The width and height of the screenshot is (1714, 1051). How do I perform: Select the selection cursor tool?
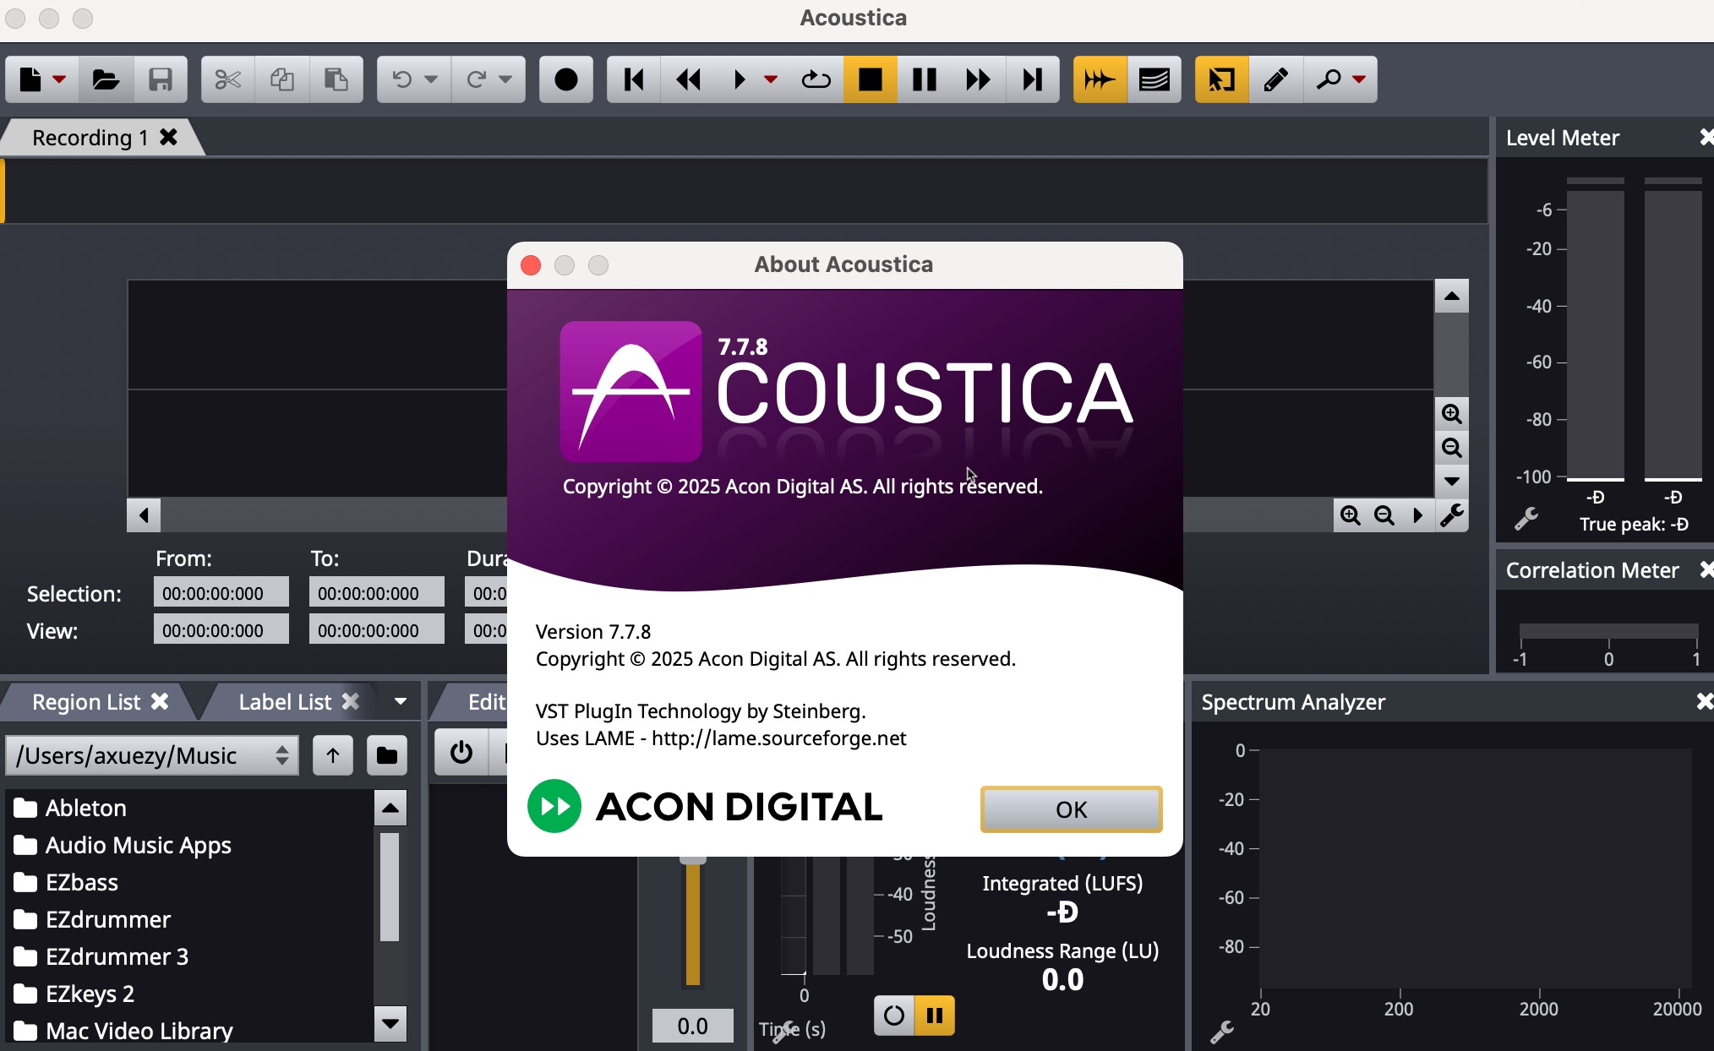pos(1222,79)
